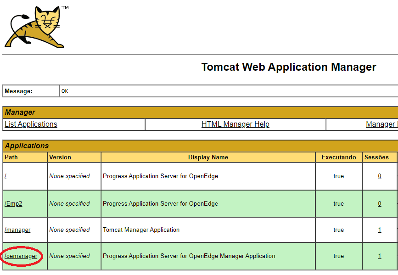View sessions count for /Emp2 application
This screenshot has height=275, width=398.
pyautogui.click(x=380, y=204)
